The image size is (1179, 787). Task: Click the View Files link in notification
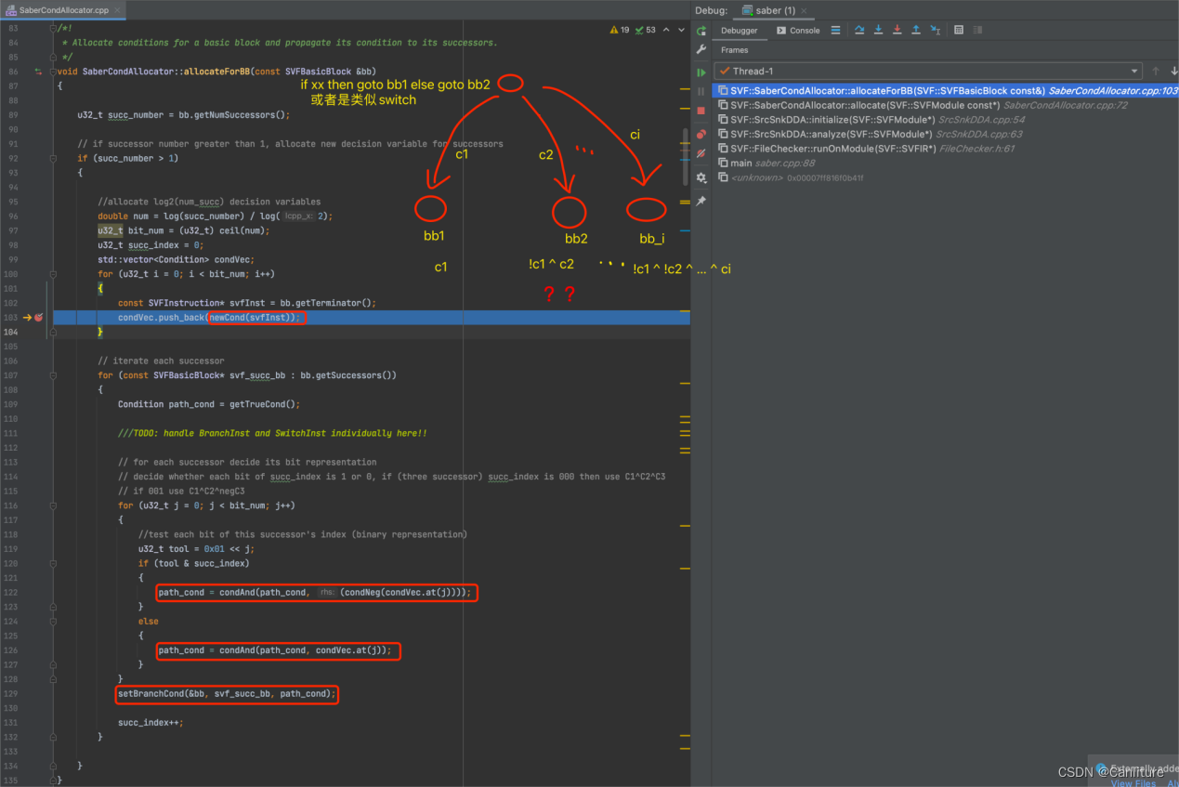pos(1133,783)
